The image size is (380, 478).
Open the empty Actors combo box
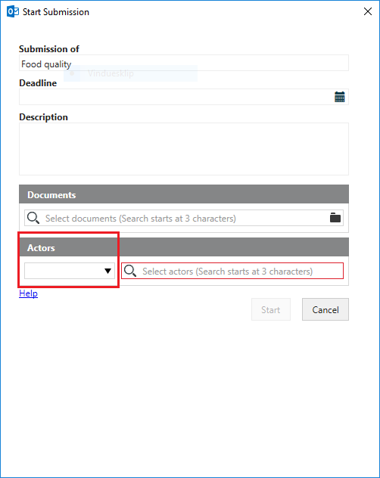coord(70,271)
